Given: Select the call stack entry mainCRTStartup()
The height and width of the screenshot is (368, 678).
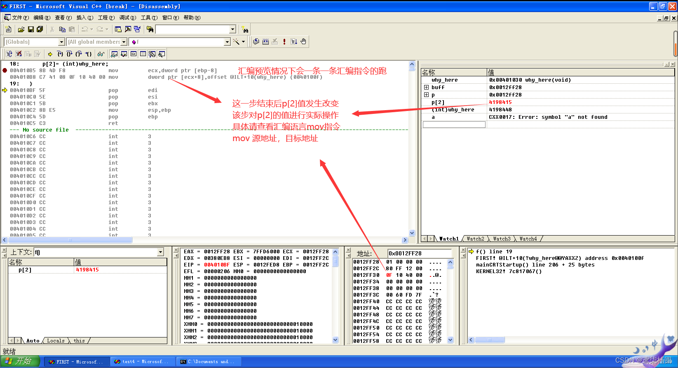Looking at the screenshot, I should [x=535, y=265].
